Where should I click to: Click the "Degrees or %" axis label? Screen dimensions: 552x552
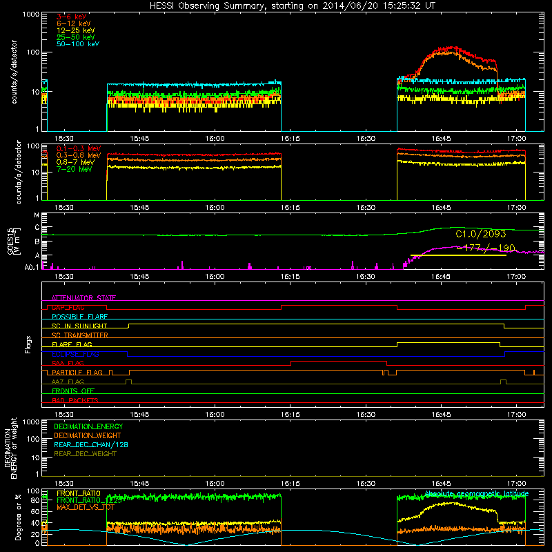coord(18,517)
